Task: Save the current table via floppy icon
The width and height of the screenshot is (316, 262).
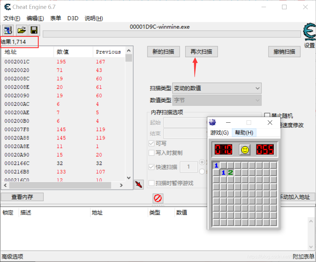Action: [34, 30]
